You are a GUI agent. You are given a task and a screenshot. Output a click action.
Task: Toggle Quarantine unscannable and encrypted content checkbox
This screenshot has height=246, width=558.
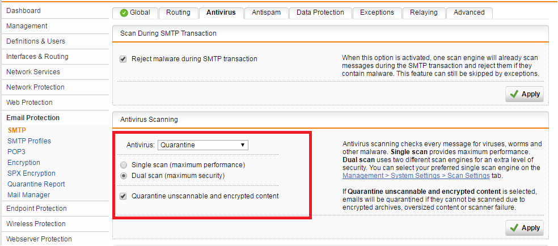click(123, 196)
